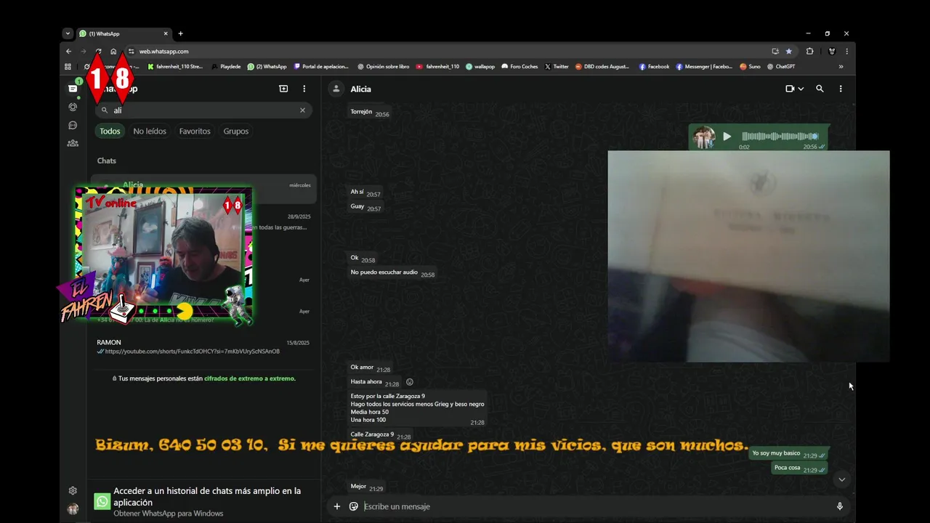This screenshot has height=523, width=930.
Task: Open profile picture at sidebar bottom
Action: 73,509
